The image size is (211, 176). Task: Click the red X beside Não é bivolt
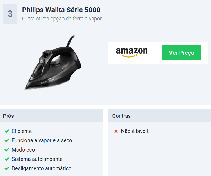tap(116, 131)
